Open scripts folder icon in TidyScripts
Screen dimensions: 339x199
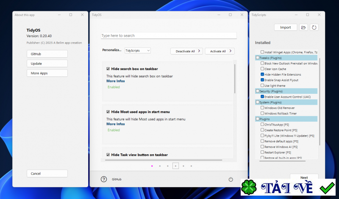click(x=303, y=27)
